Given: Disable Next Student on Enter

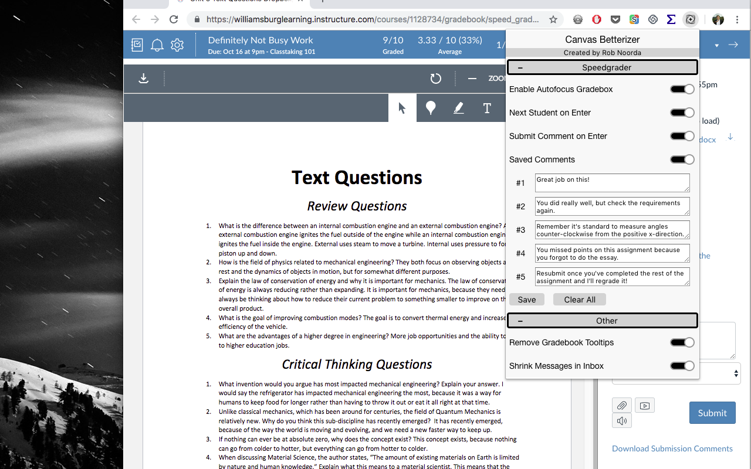Looking at the screenshot, I should click(682, 113).
